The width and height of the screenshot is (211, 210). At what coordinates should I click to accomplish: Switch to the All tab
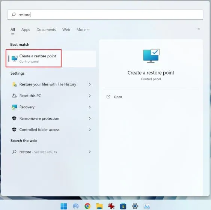[13, 30]
